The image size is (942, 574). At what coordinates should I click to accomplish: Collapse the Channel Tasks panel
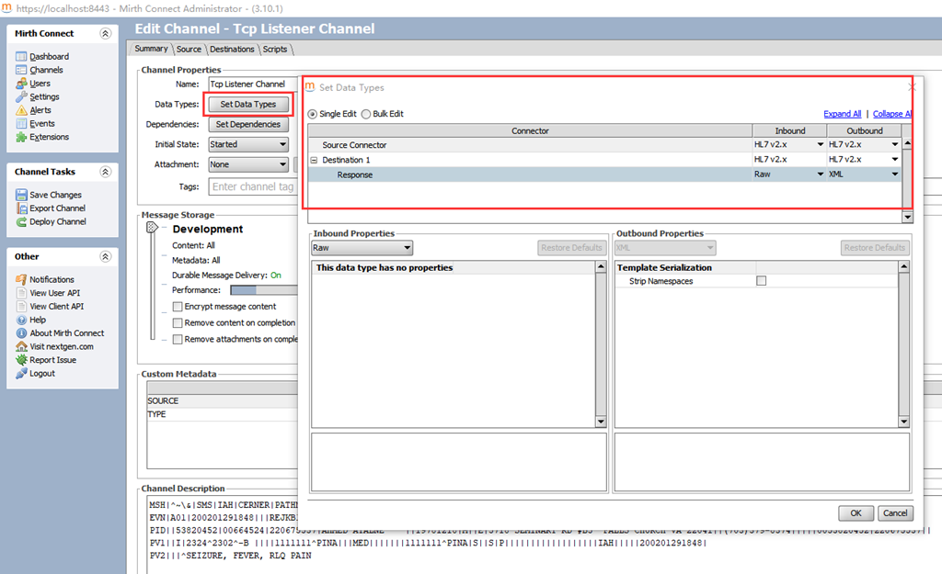point(105,172)
